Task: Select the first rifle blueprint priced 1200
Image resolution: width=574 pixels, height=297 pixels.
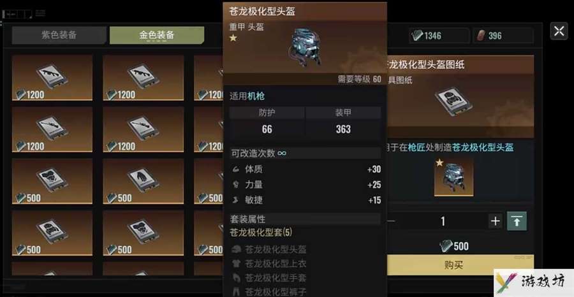Action: click(x=52, y=78)
